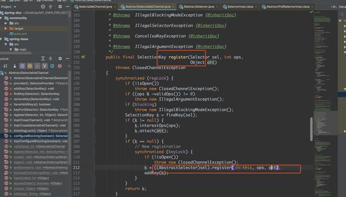The image size is (346, 197).
Task: Click expand-all icon in Structure panel header
Action: coord(43,58)
